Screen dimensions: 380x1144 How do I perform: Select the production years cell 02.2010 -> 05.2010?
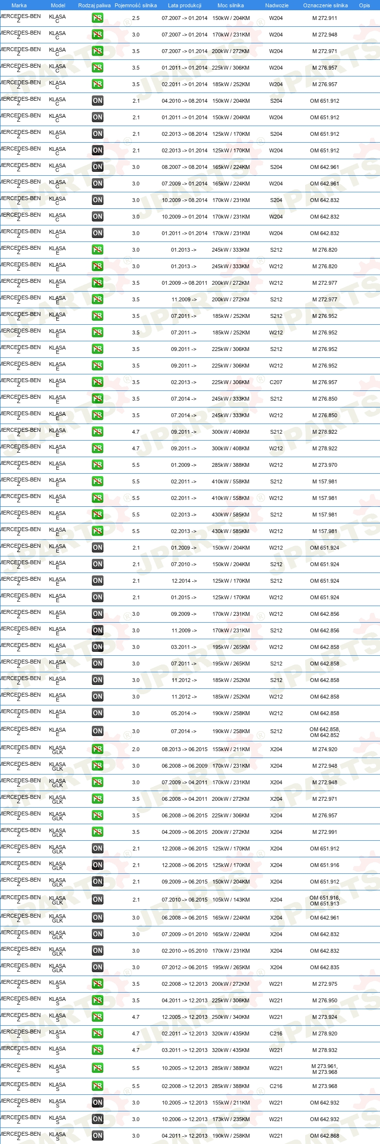(x=185, y=951)
